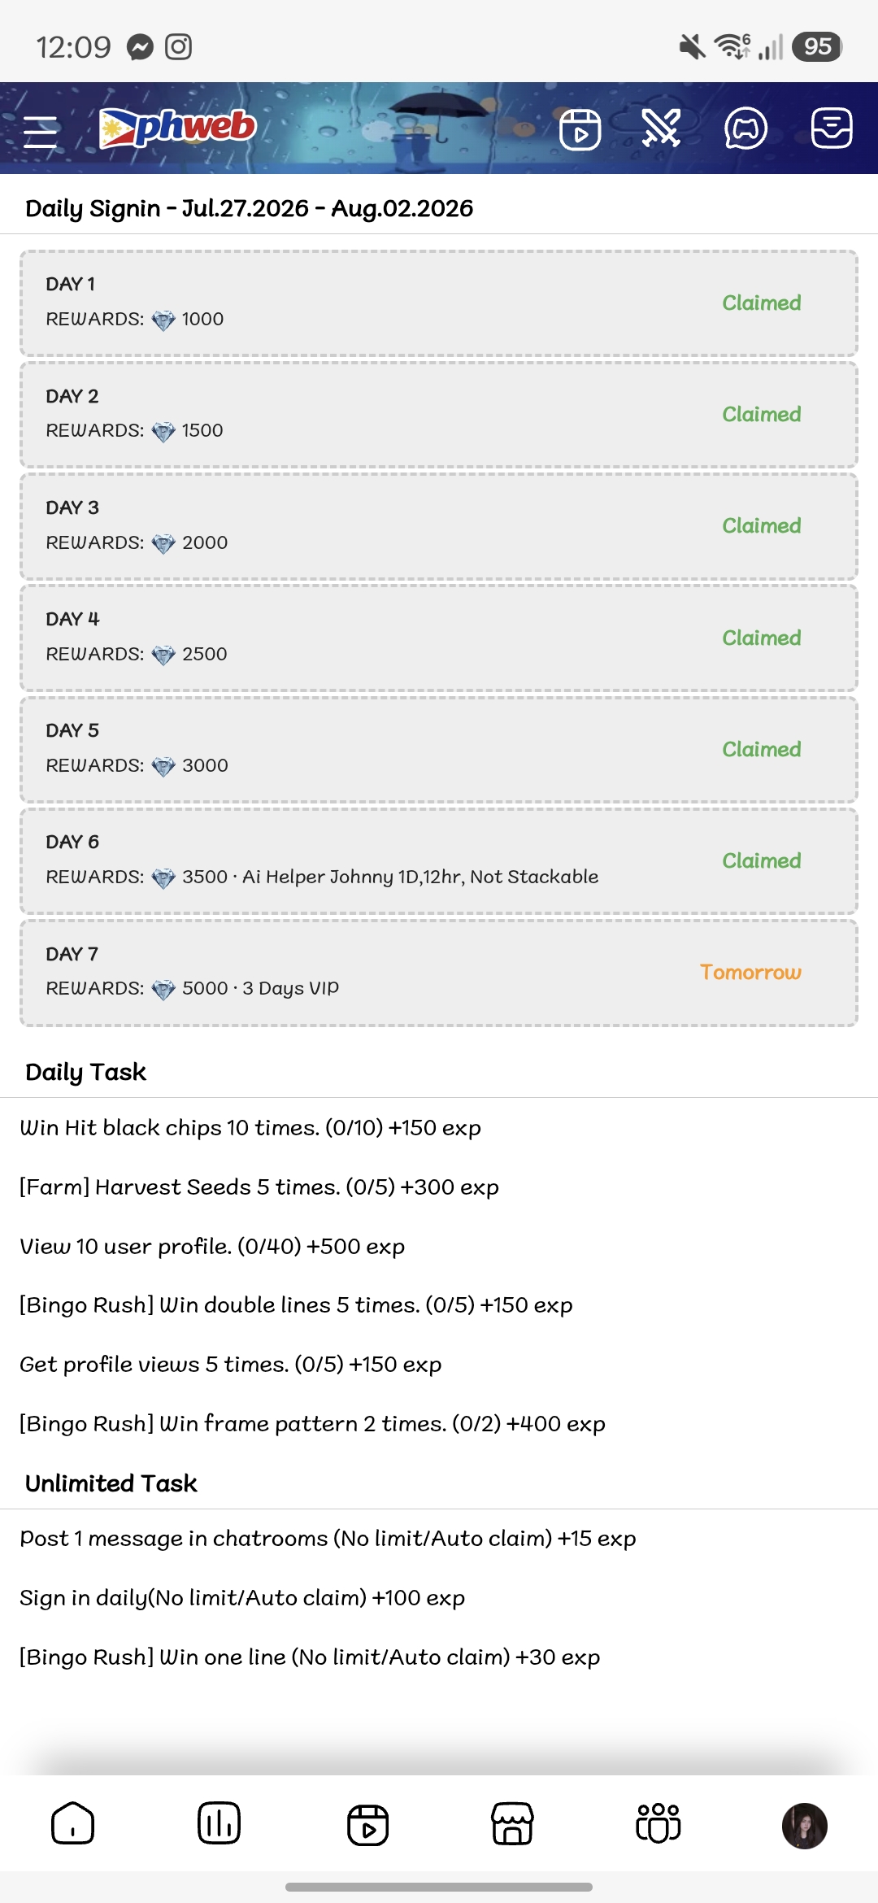Open the reels icon in bottom bar
This screenshot has width=878, height=1903.
pos(367,1825)
